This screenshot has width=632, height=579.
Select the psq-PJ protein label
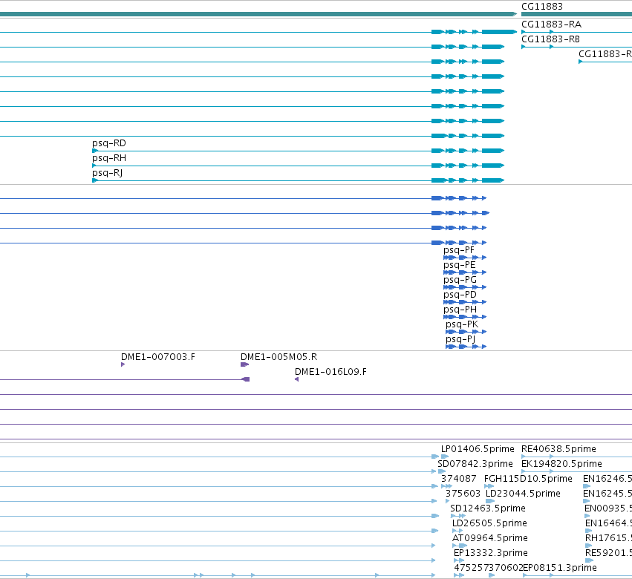[460, 339]
